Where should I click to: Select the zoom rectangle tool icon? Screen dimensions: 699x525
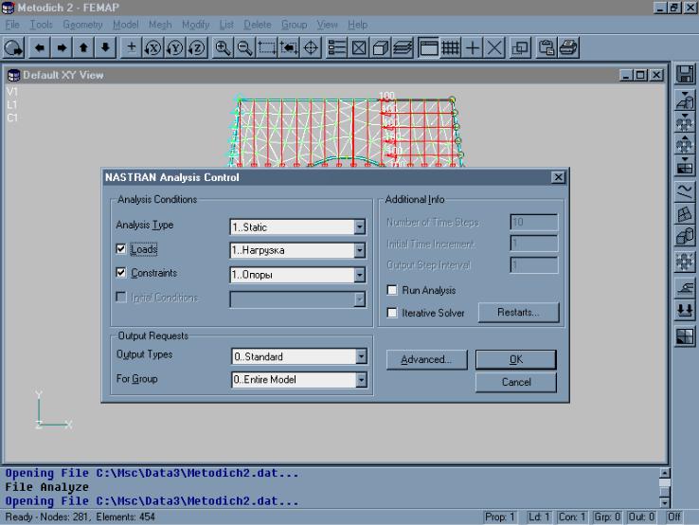(266, 47)
